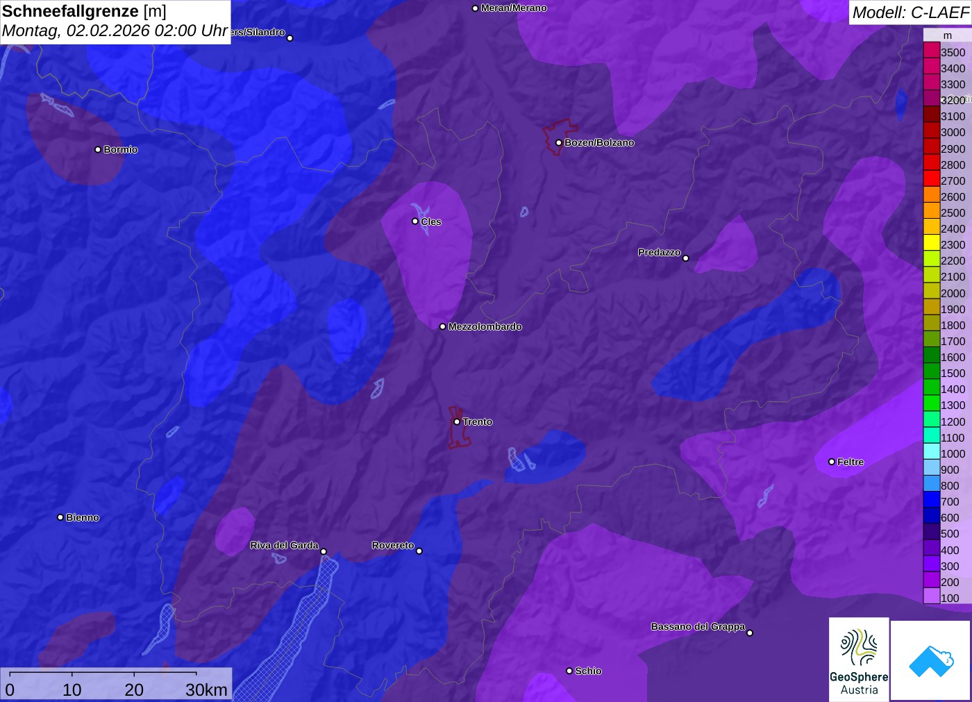The image size is (972, 702).
Task: Click the date Montag, 02.02.2026 02:00 Uhr
Action: (115, 31)
